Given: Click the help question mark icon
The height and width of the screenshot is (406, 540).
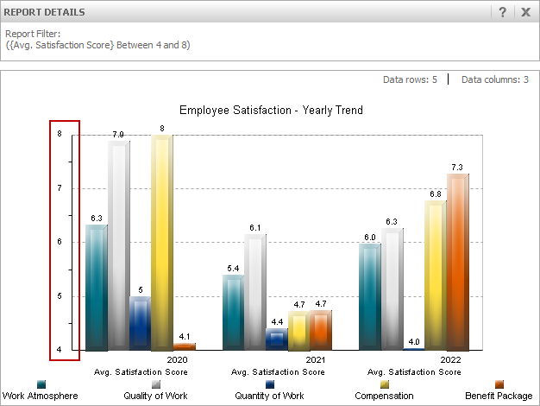Looking at the screenshot, I should 502,12.
